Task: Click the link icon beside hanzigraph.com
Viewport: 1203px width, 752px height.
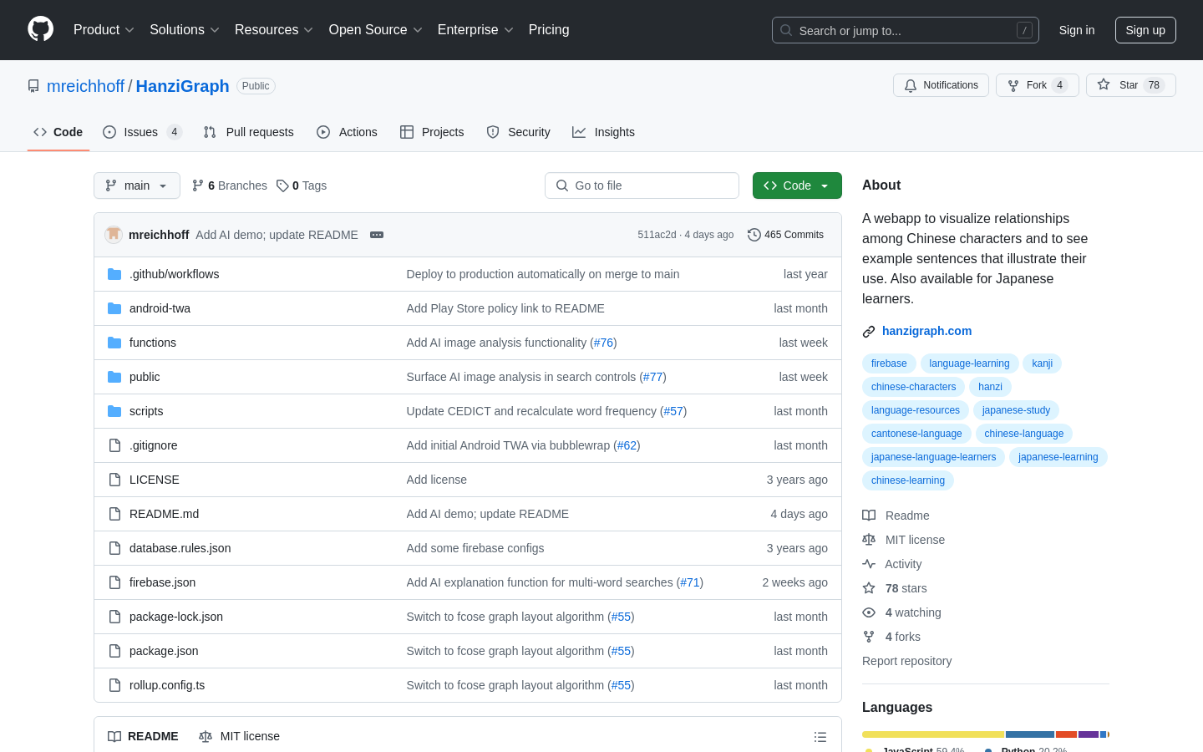Action: (x=869, y=332)
